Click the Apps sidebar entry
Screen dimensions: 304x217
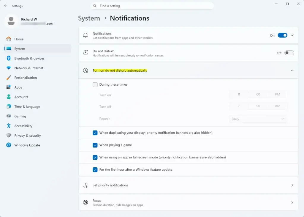(x=38, y=87)
